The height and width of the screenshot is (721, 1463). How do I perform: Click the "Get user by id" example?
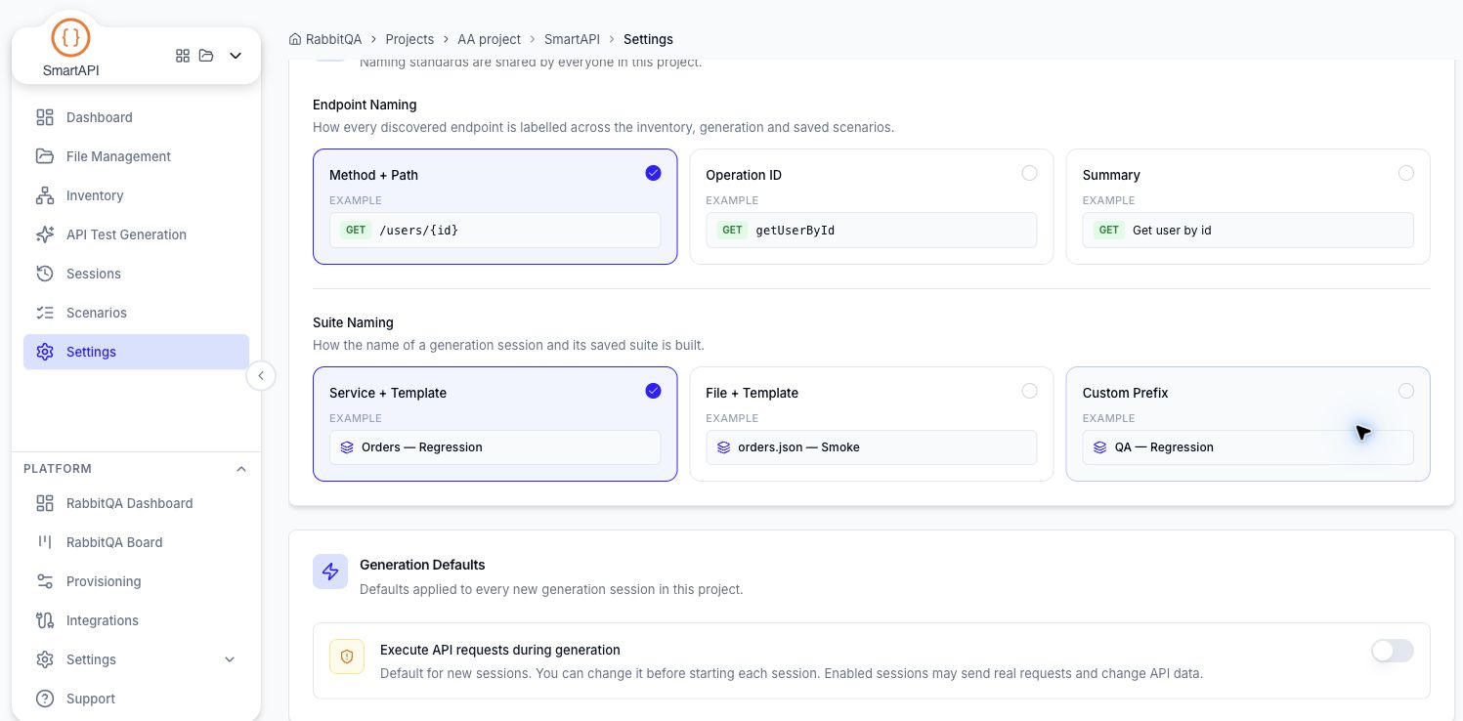(1172, 231)
